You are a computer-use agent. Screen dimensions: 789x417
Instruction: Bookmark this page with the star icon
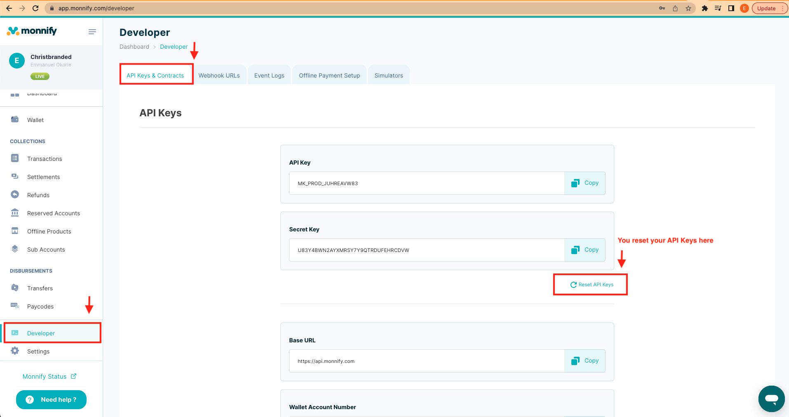point(688,8)
